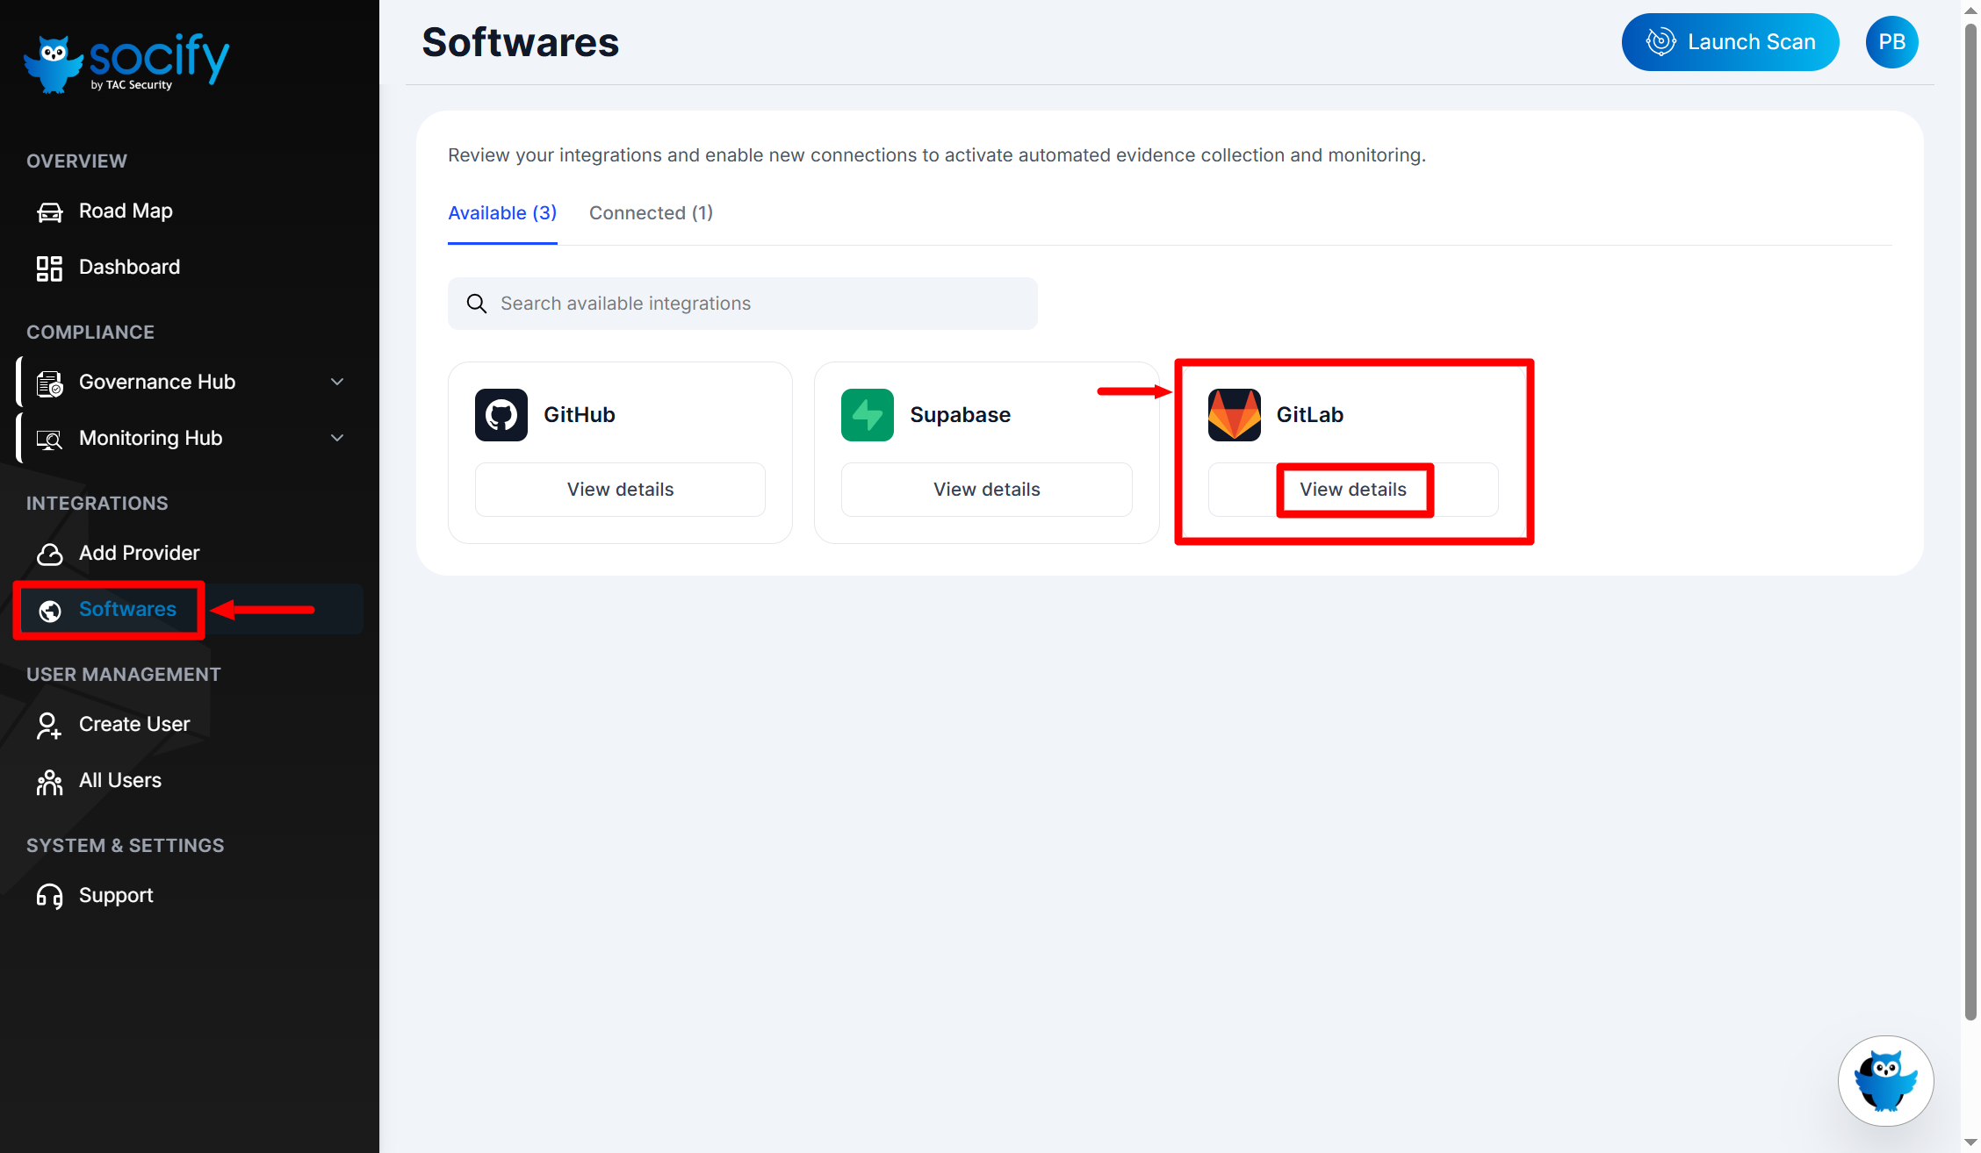Image resolution: width=1981 pixels, height=1153 pixels.
Task: Click the GitHub logo icon
Action: click(501, 415)
